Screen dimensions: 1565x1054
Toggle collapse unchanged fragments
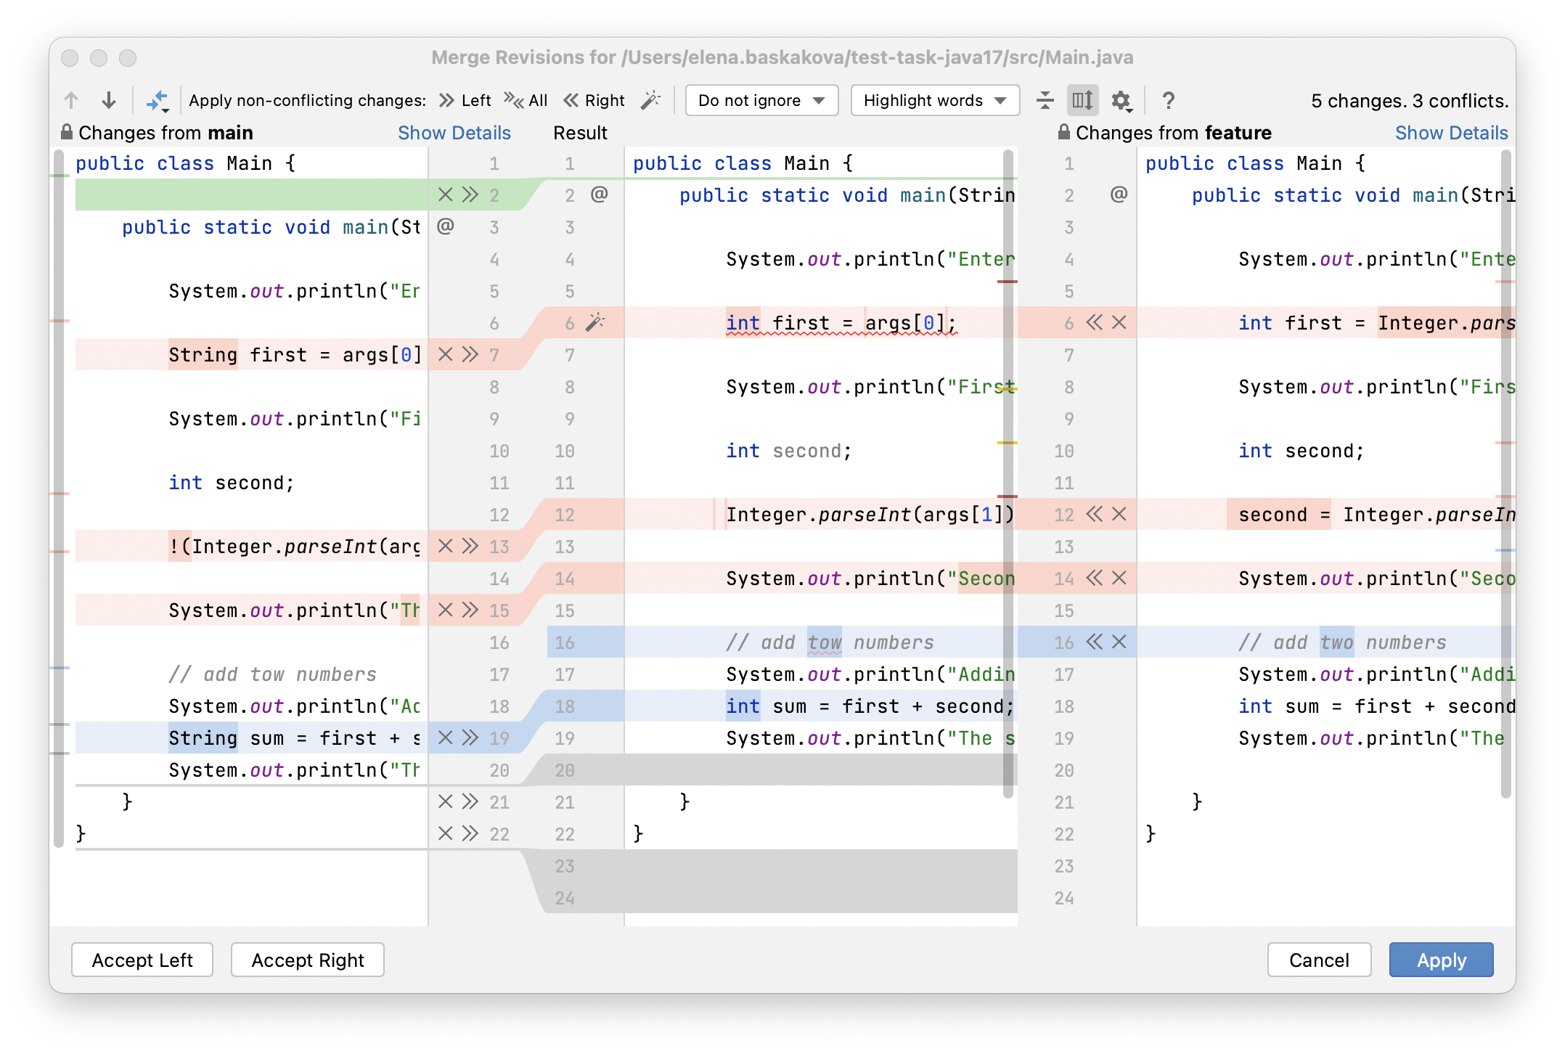[x=1045, y=100]
